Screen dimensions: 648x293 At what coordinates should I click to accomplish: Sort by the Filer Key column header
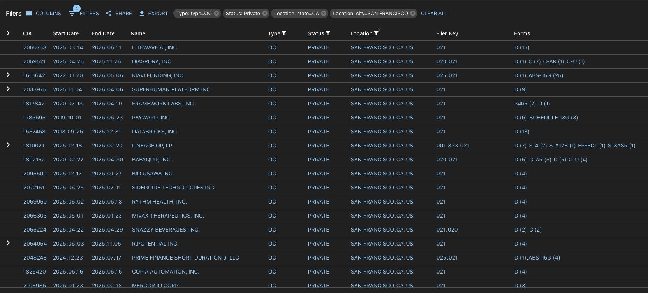pyautogui.click(x=447, y=33)
